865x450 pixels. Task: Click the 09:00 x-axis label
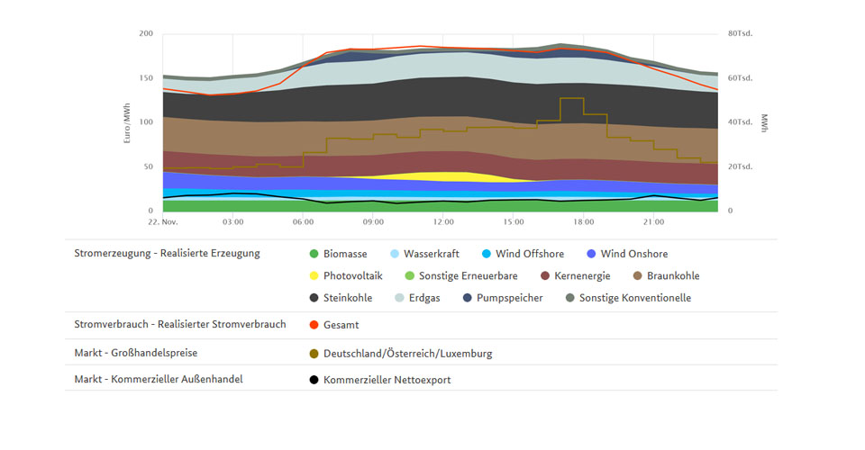(x=373, y=222)
